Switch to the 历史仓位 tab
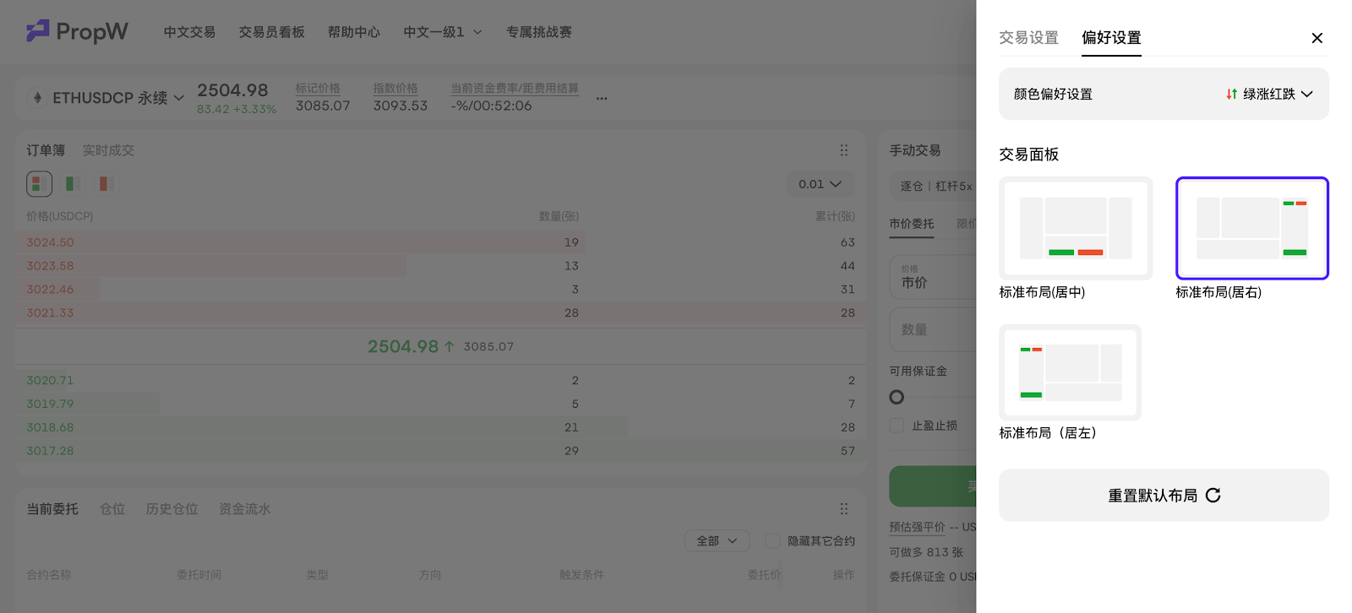Viewport: 1352px width, 613px height. coord(172,509)
